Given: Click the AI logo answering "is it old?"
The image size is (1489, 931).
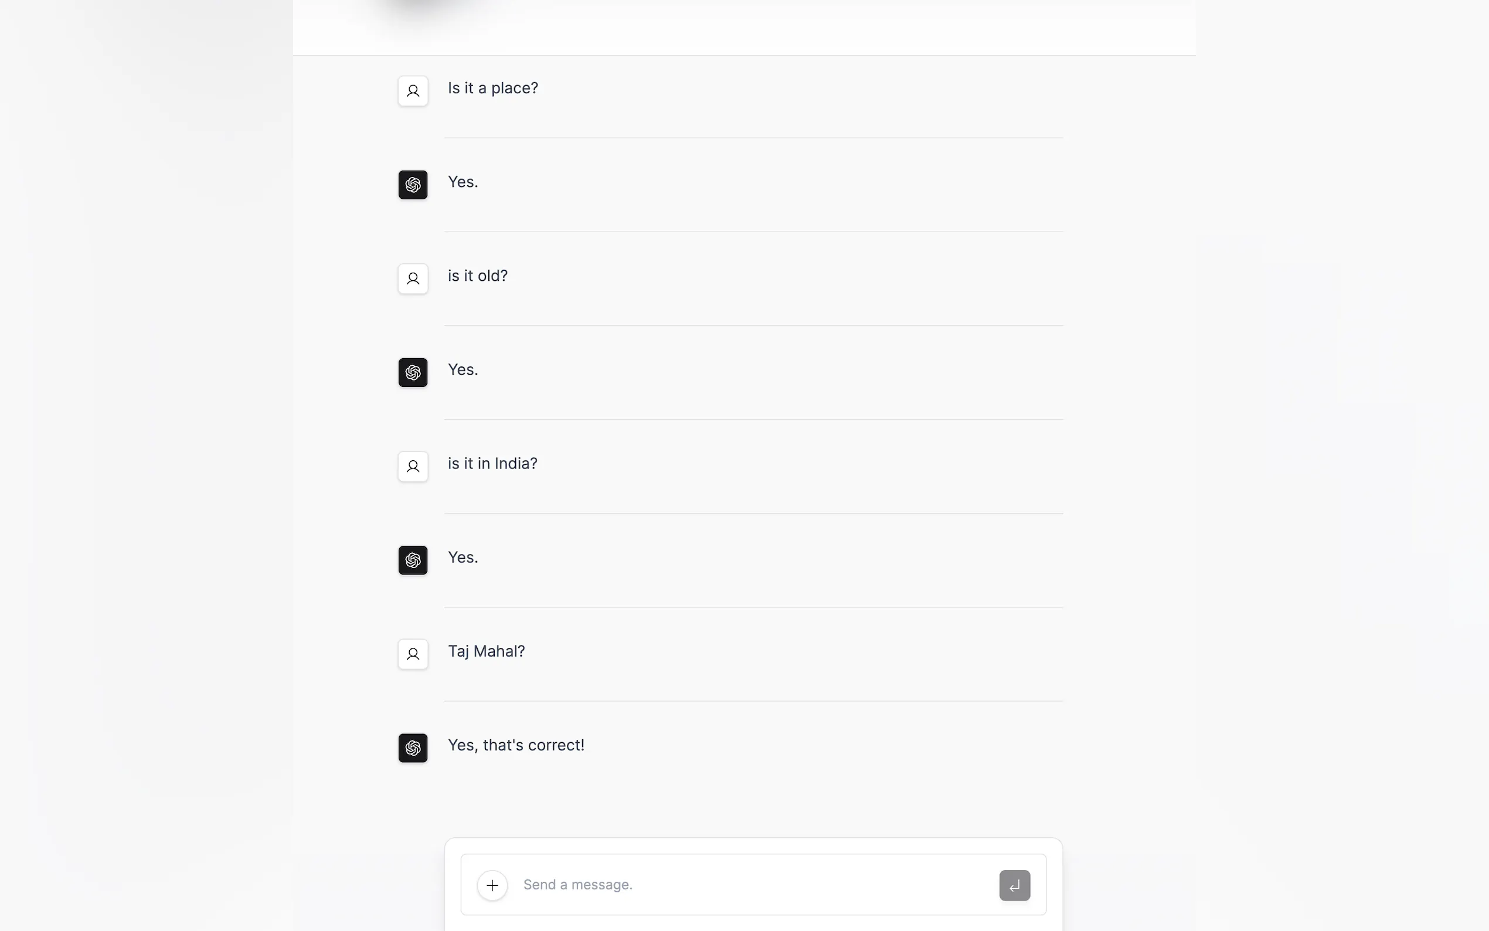Looking at the screenshot, I should pos(413,372).
